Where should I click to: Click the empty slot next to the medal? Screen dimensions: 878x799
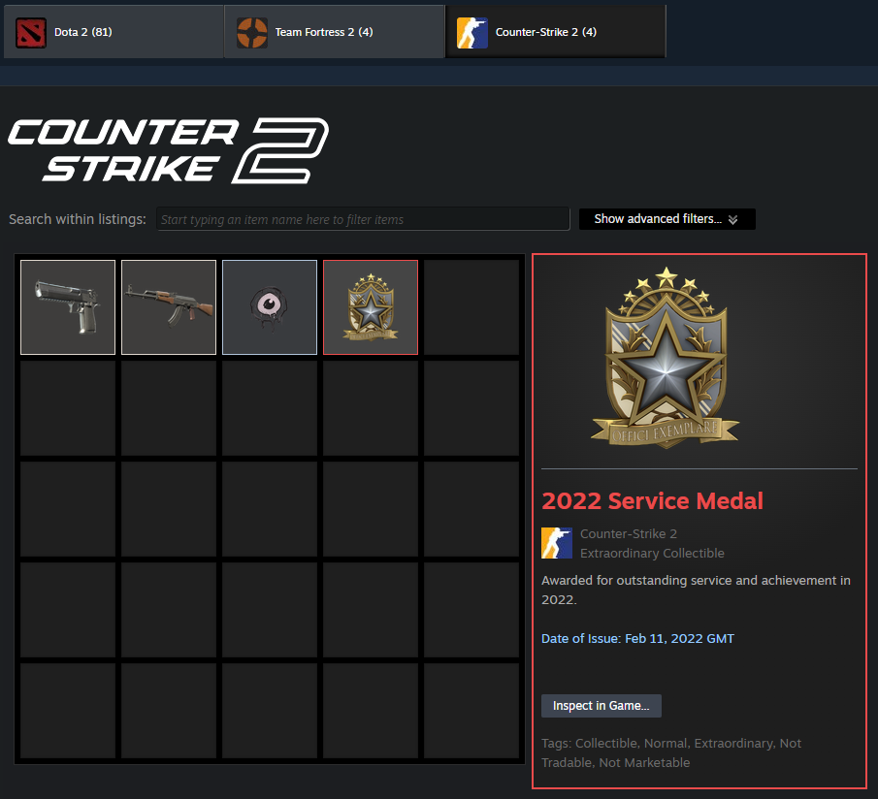471,307
